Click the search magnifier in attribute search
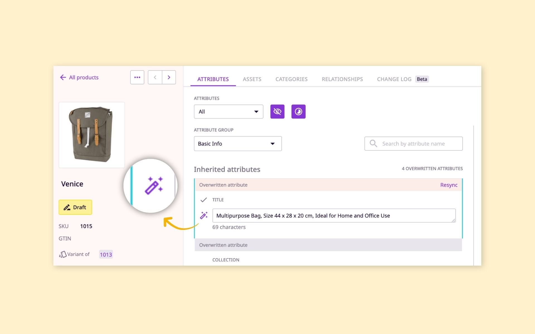The width and height of the screenshot is (535, 334). point(373,143)
